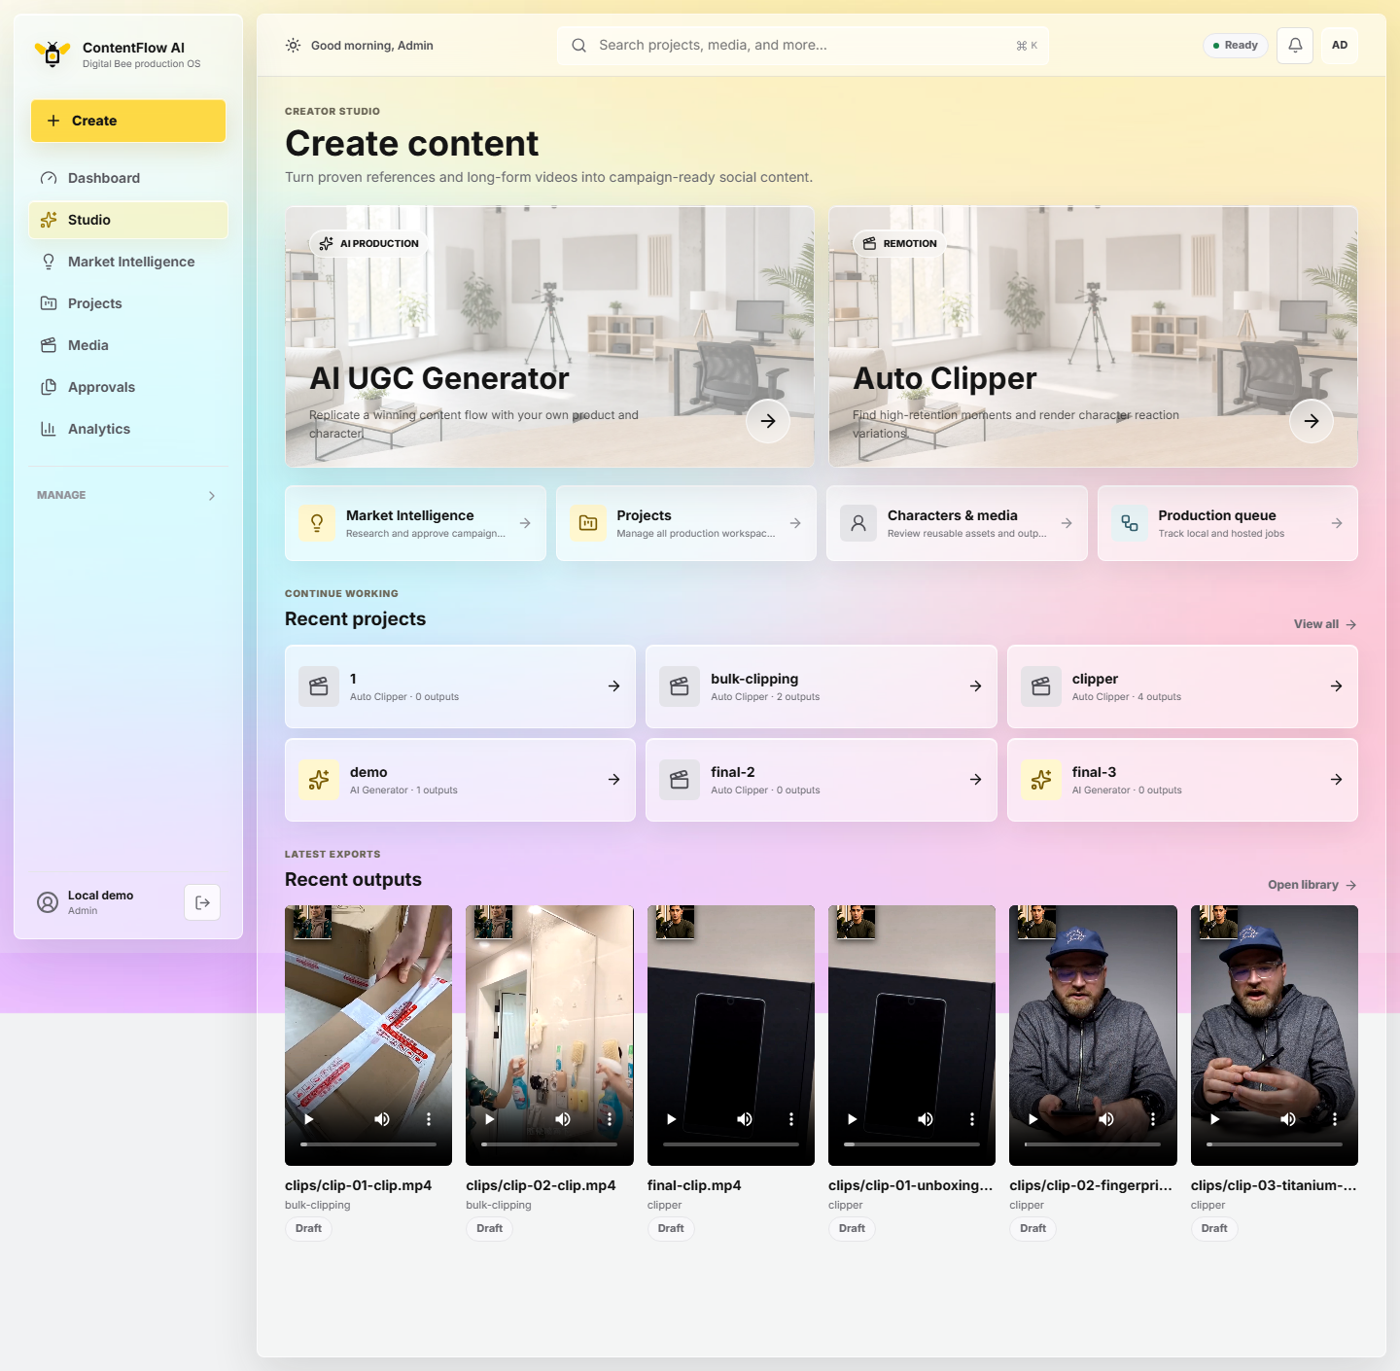Click the ContentFlow AI bee logo
Viewport: 1400px width, 1371px height.
[52, 53]
